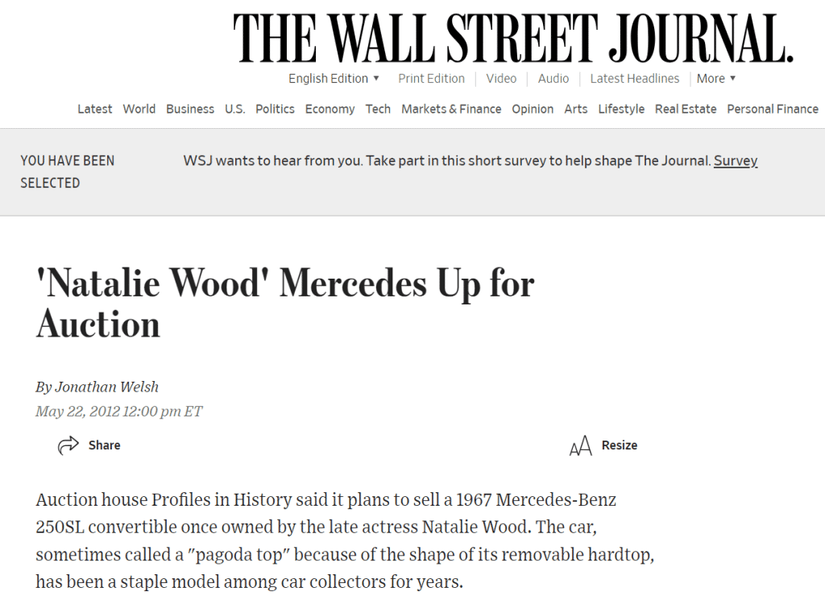Image resolution: width=825 pixels, height=600 pixels.
Task: Open the Real Estate section
Action: 686,110
